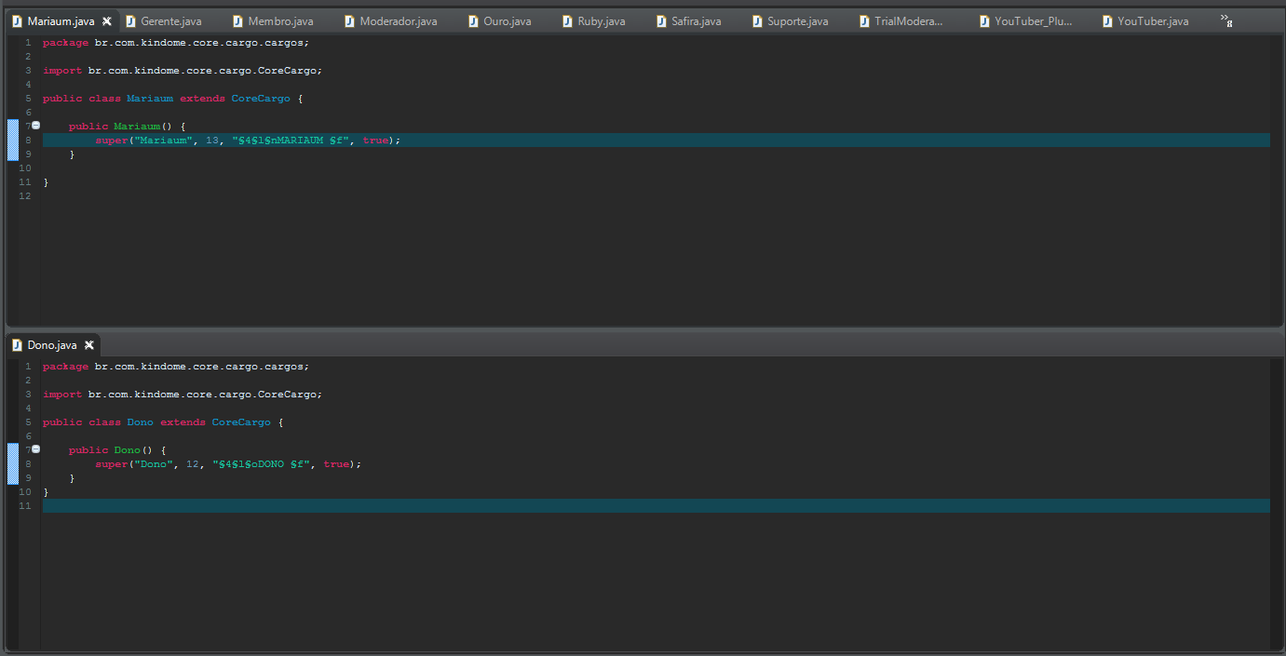Show the hidden editor tabs list
1286x656 pixels.
tap(1227, 20)
